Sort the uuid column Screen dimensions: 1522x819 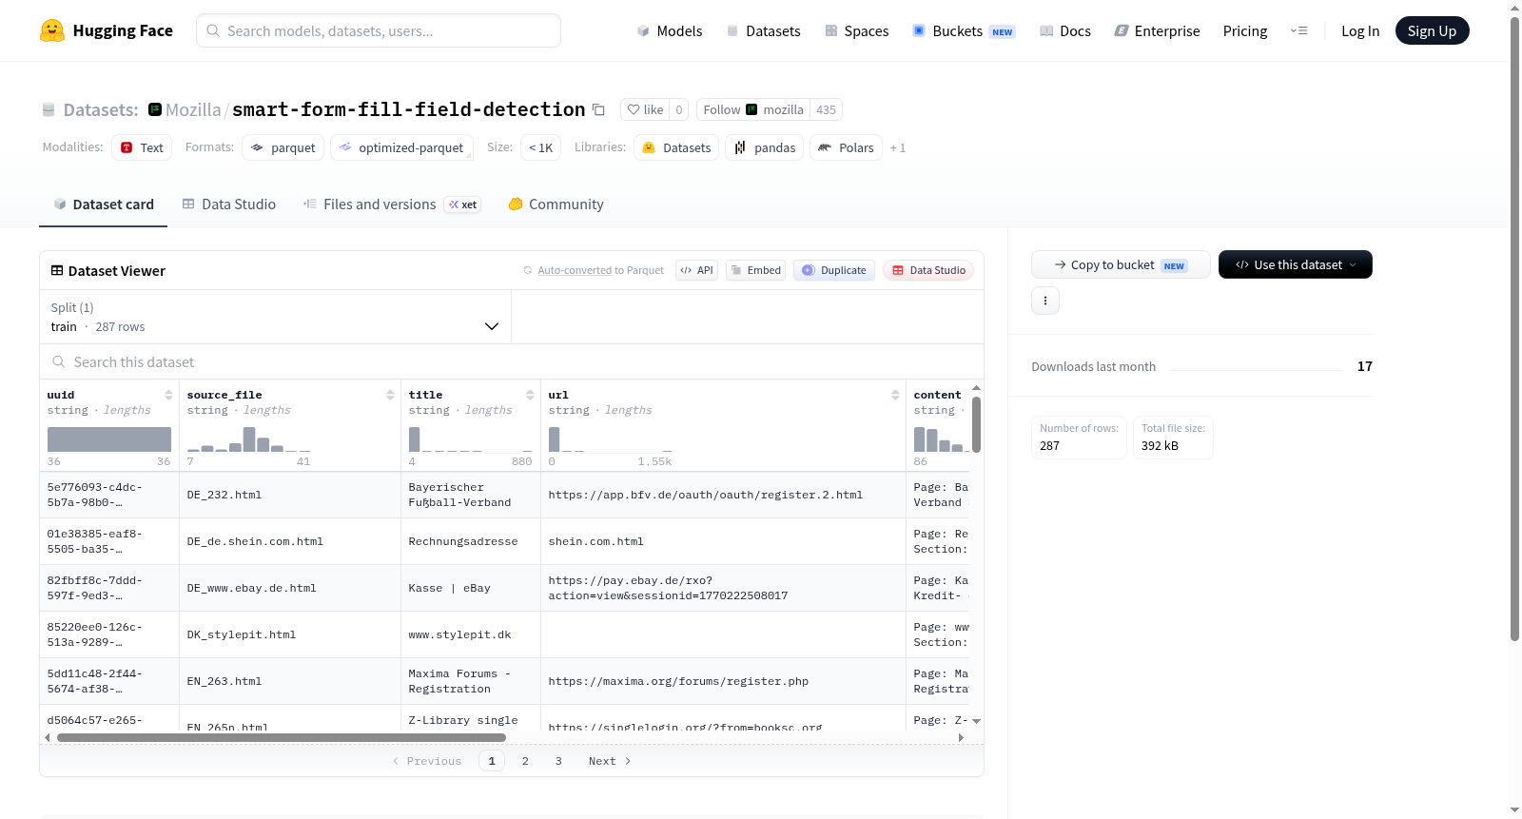click(168, 395)
